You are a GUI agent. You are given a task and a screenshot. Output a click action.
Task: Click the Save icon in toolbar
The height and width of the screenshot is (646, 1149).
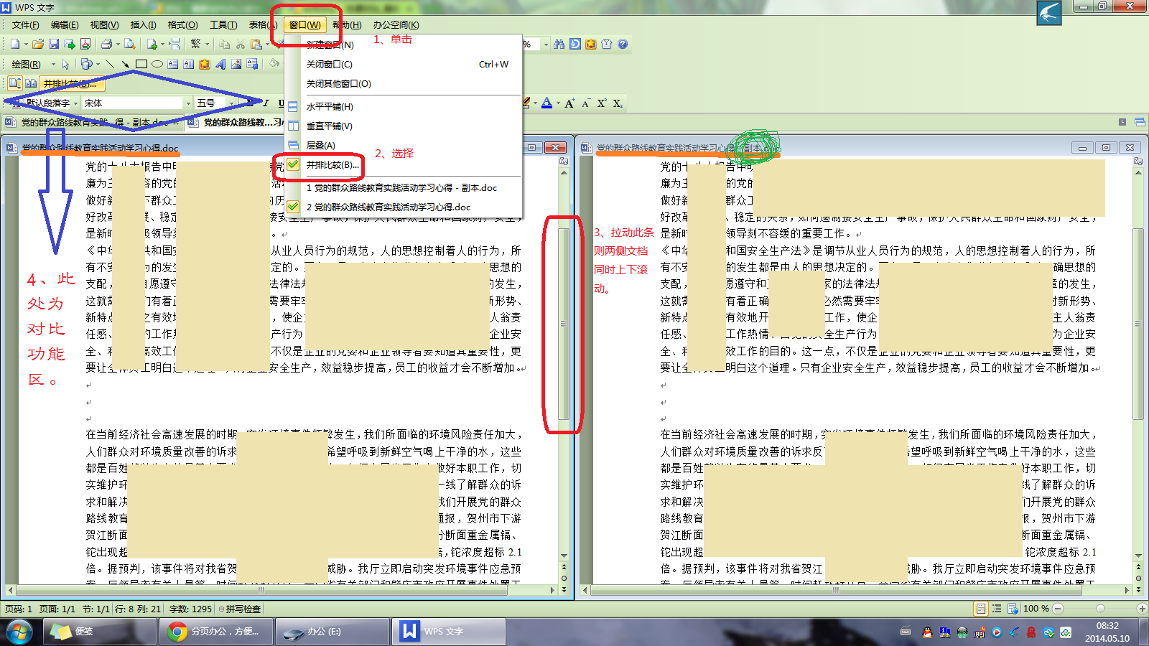pos(54,45)
